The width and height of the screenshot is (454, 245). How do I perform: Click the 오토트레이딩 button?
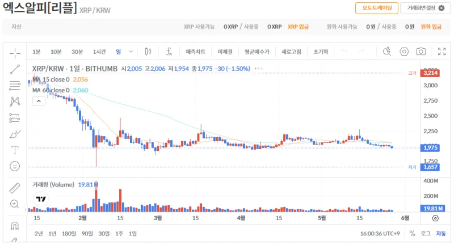377,8
